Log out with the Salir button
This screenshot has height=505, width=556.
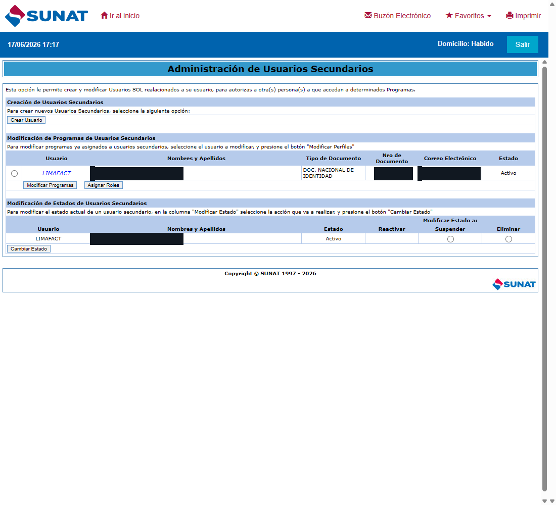[522, 44]
